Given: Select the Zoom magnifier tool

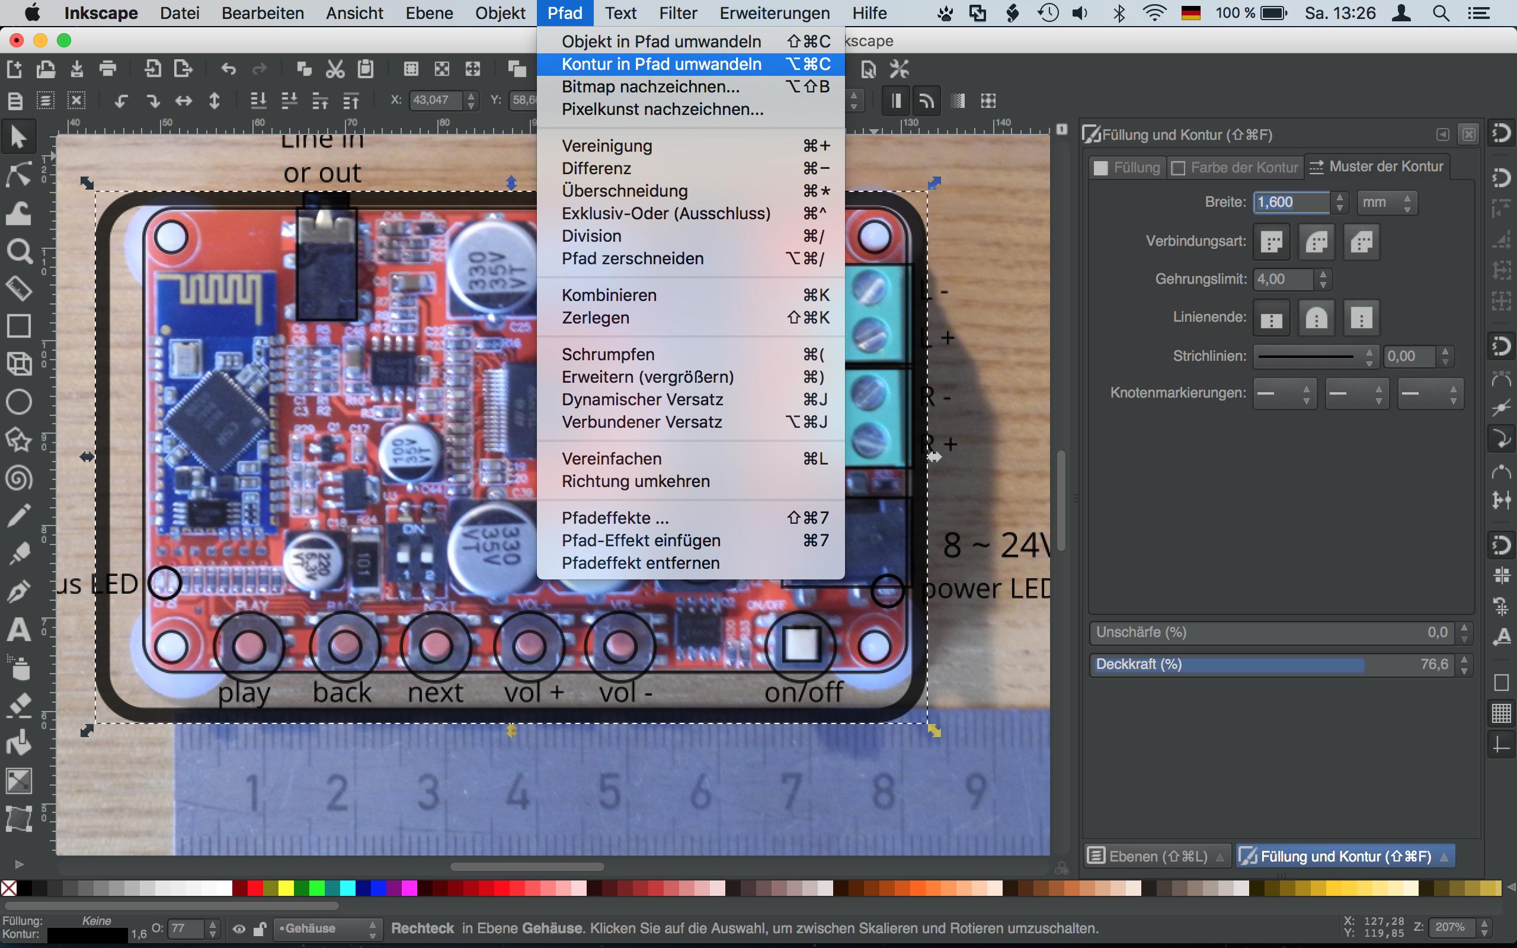Looking at the screenshot, I should (18, 251).
